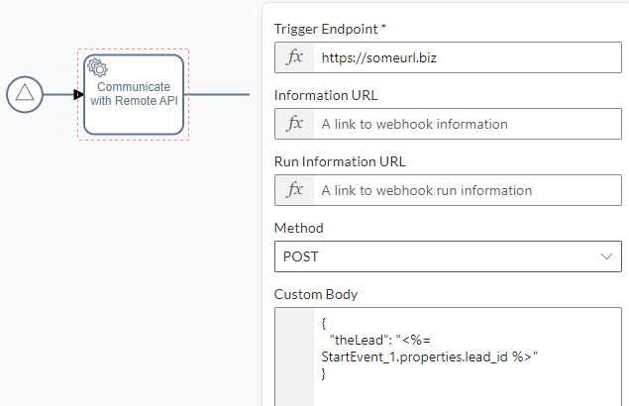Open fx expression editor for Run Information URL
629x406 pixels.
294,190
